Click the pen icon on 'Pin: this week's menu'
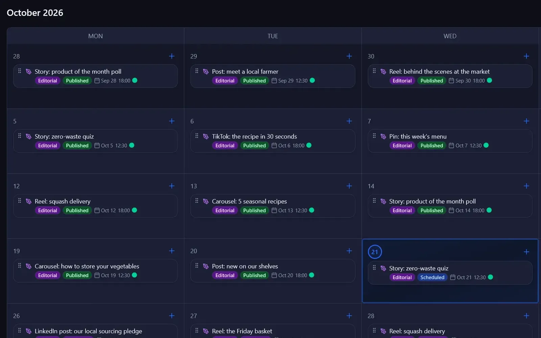The image size is (541, 338). pos(383,137)
